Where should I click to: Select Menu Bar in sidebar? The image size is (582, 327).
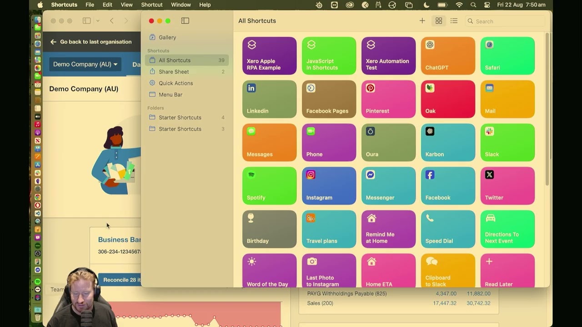(x=187, y=94)
